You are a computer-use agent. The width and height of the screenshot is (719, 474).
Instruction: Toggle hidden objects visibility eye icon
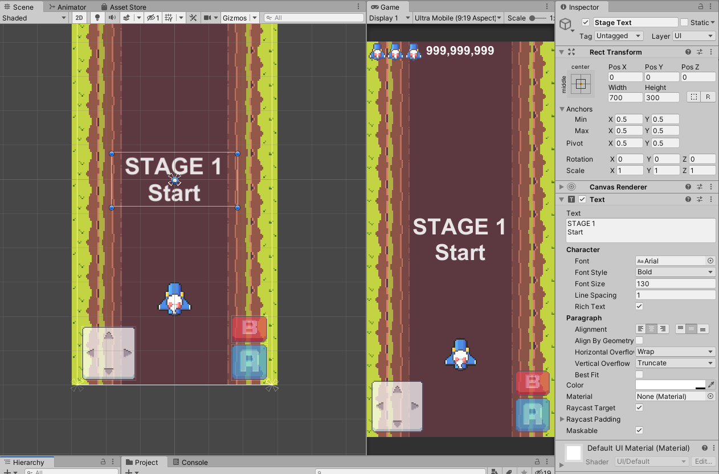pos(152,18)
